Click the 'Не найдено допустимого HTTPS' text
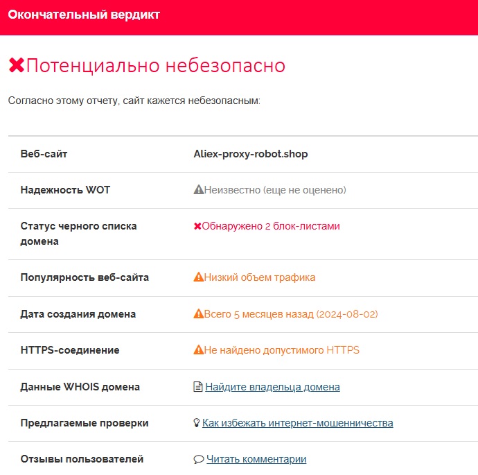 [282, 350]
